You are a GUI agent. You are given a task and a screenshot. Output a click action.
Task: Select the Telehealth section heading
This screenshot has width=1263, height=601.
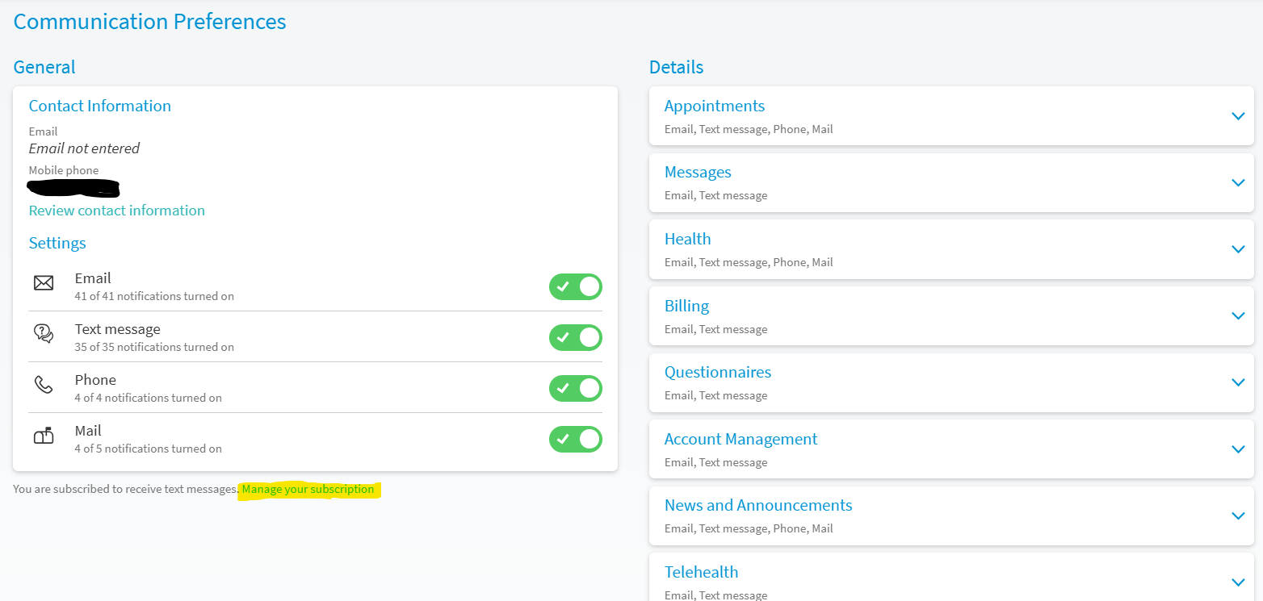[701, 572]
